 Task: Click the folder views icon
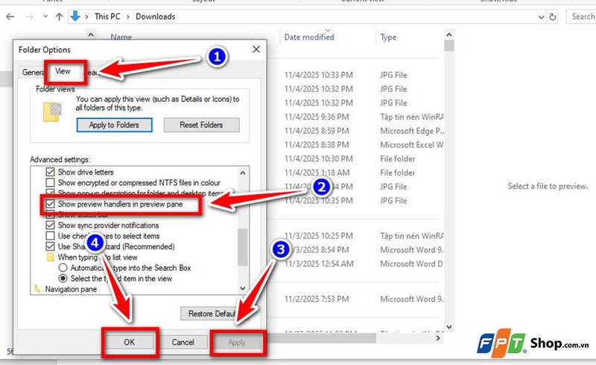pos(52,112)
